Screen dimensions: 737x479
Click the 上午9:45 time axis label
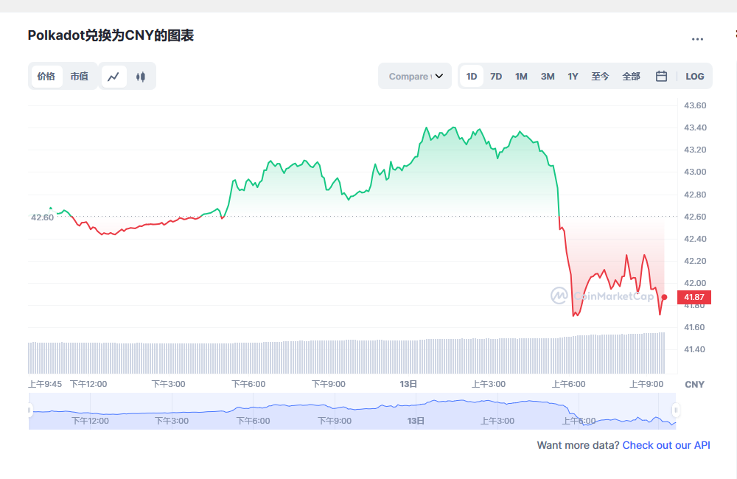45,384
